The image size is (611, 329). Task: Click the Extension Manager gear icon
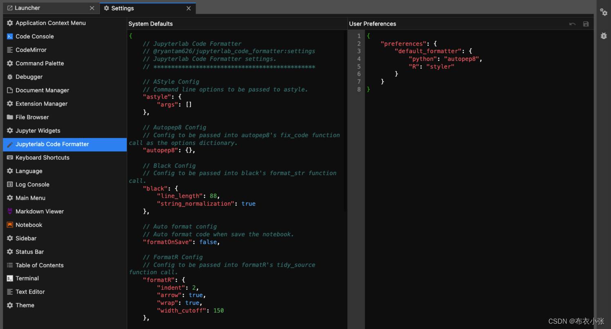(10, 104)
